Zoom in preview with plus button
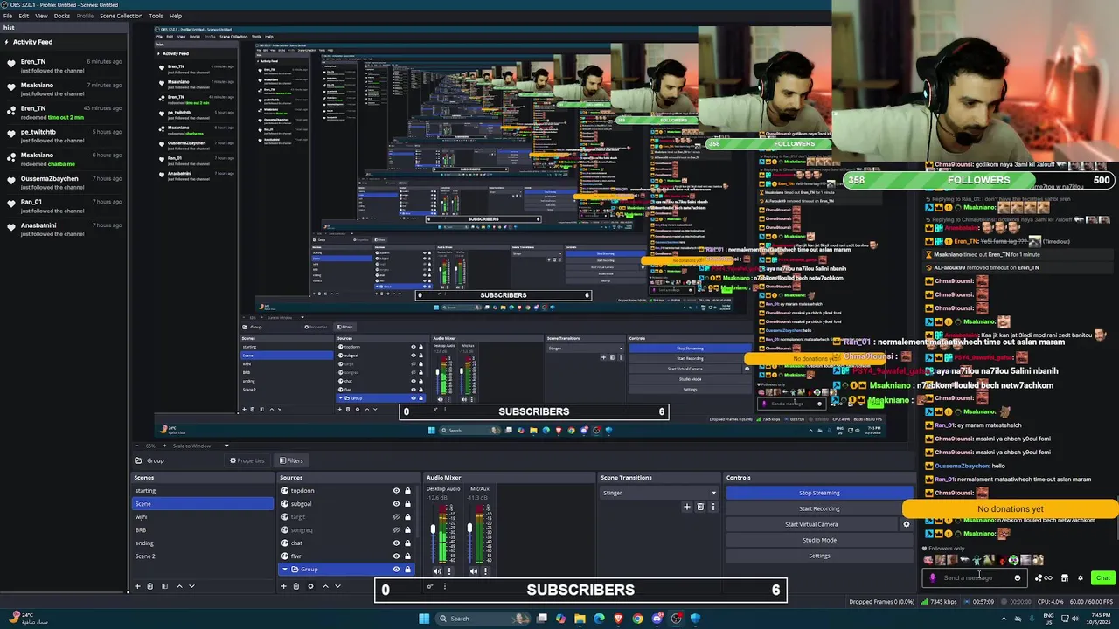Viewport: 1119px width, 629px height. [x=163, y=446]
